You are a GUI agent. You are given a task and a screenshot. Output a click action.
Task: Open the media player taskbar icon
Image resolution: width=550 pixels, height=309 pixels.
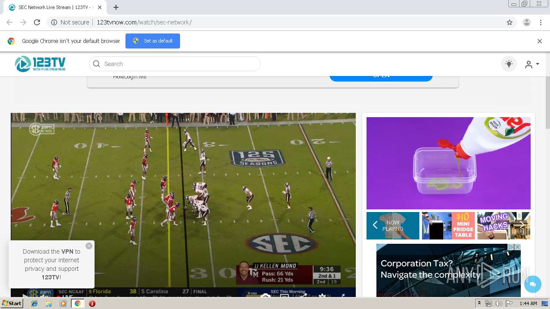[63, 303]
